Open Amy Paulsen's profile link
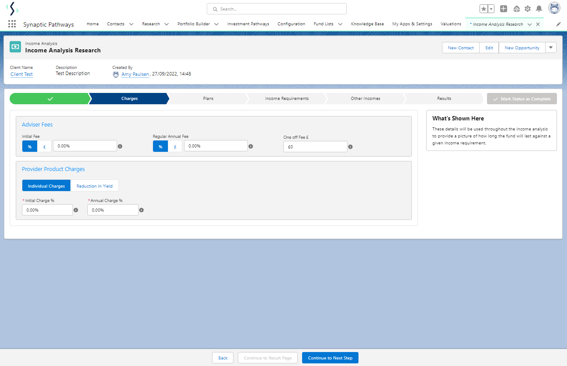This screenshot has width=567, height=366. pyautogui.click(x=135, y=74)
